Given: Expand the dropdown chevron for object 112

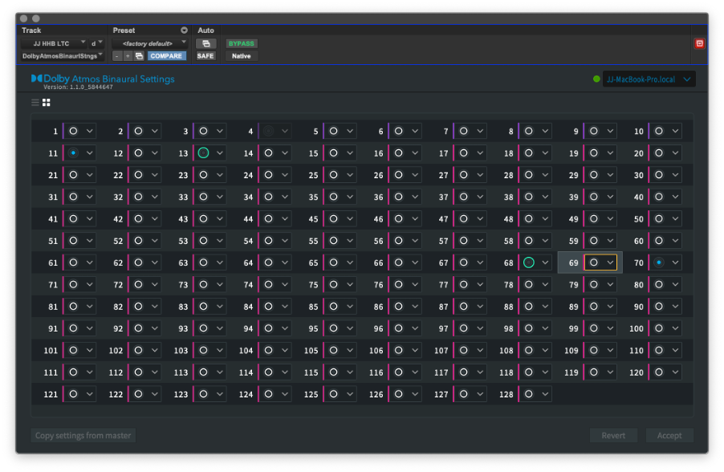Looking at the screenshot, I should [x=155, y=372].
